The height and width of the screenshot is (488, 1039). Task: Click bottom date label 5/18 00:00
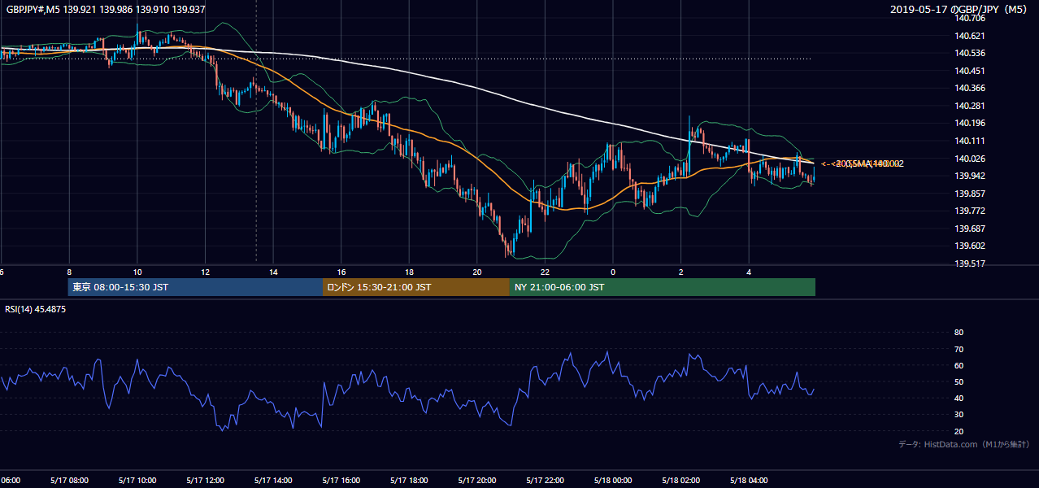613,480
